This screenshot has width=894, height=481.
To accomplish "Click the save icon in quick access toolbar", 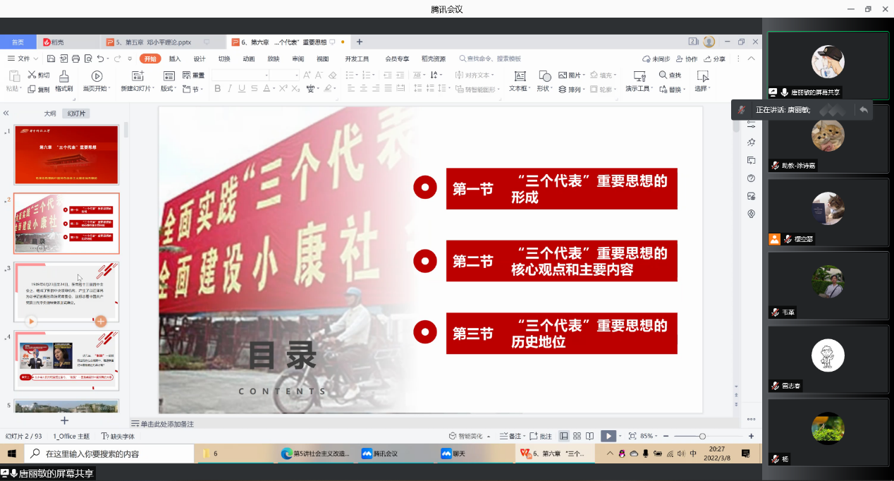I will coord(51,59).
